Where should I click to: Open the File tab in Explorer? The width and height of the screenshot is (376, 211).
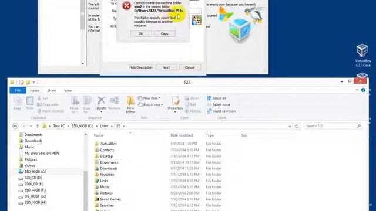click(18, 90)
